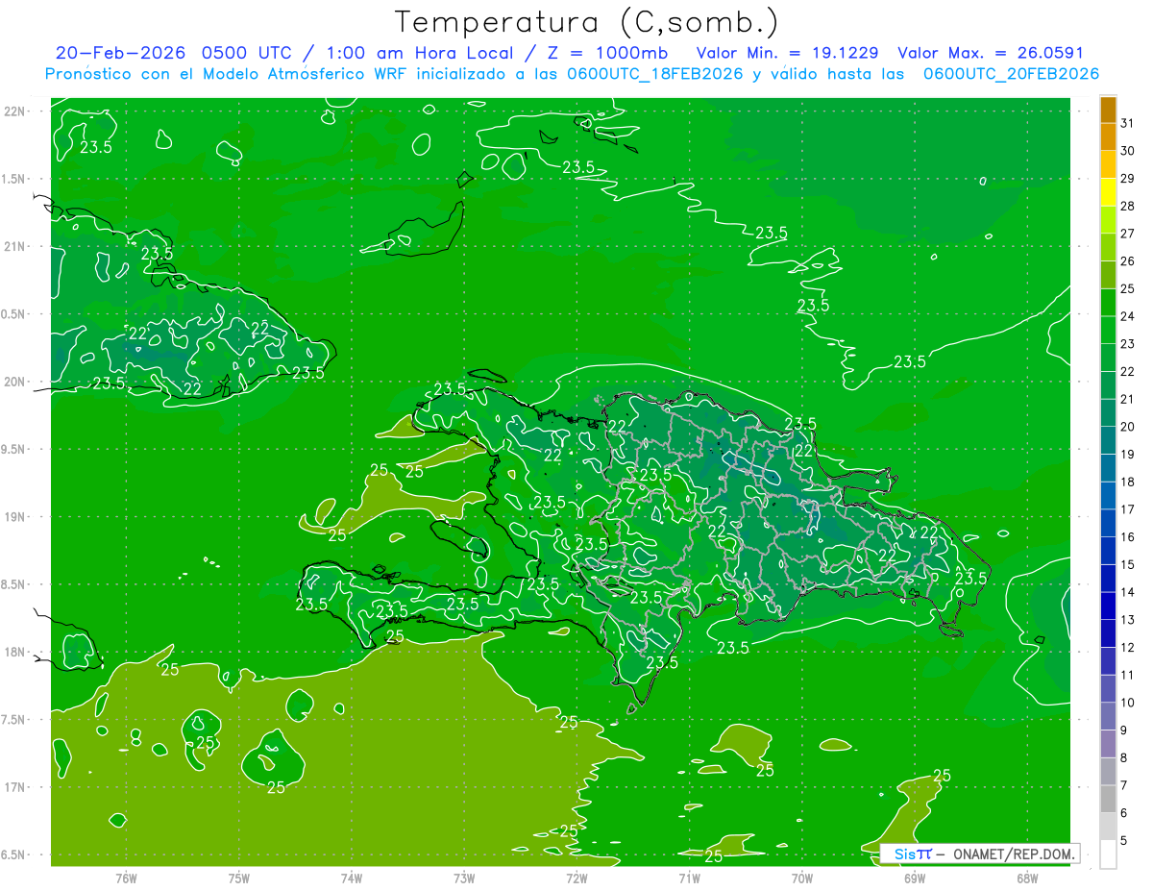Click the '68W' longitude axis label

point(1027,878)
